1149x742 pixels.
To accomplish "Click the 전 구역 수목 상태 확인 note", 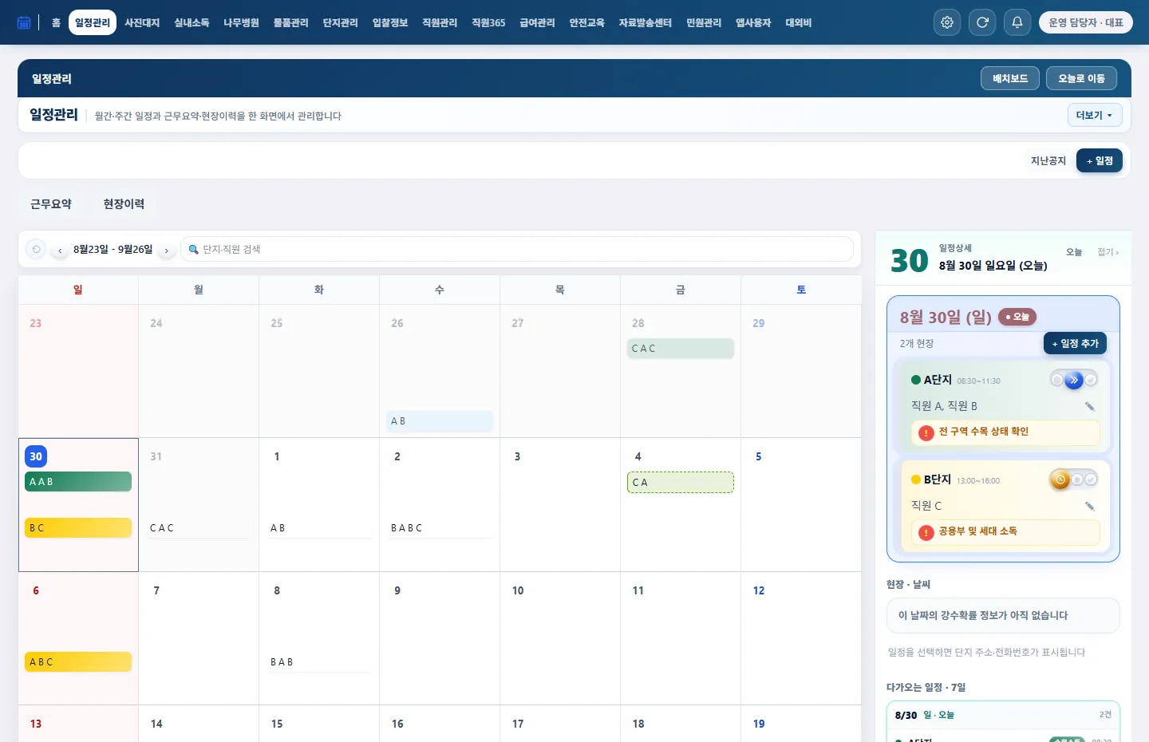I will click(x=1005, y=432).
